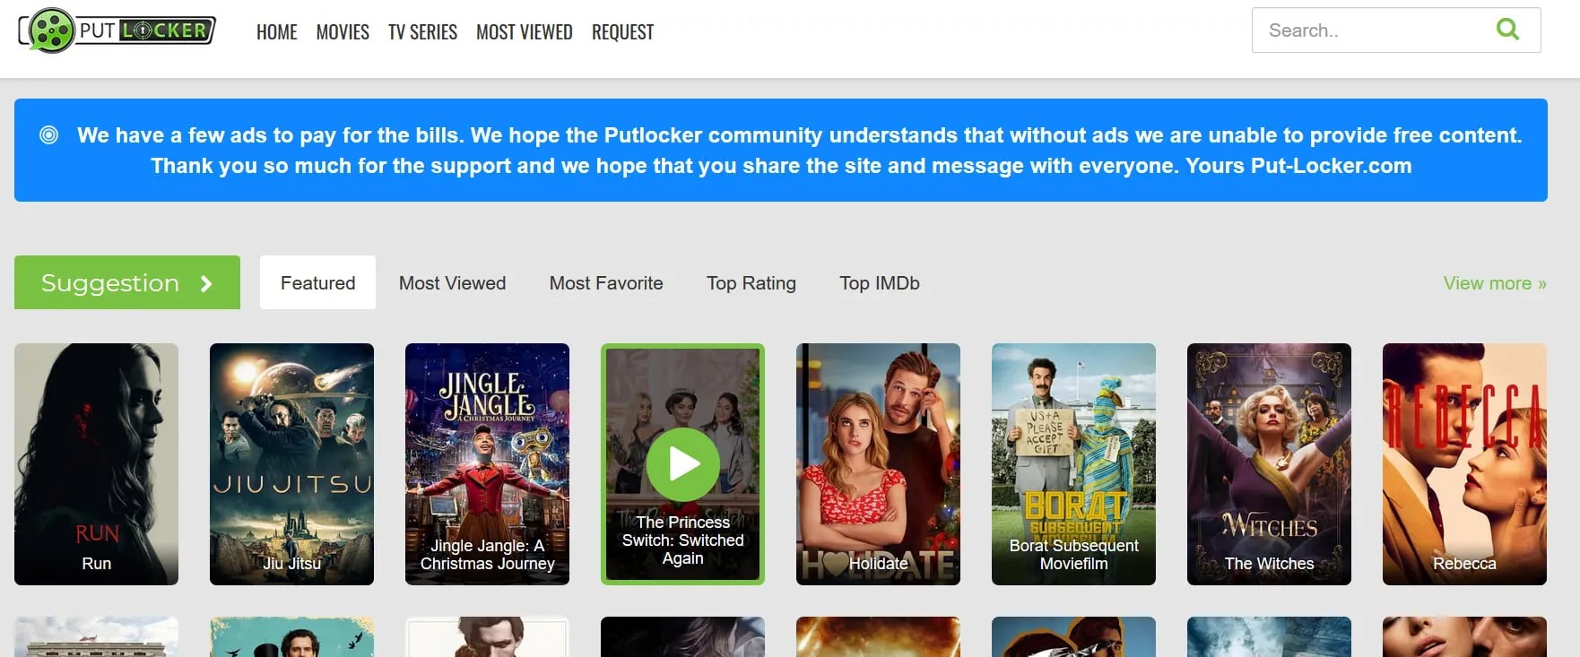Select the Featured tab
The image size is (1580, 657).
tap(317, 282)
